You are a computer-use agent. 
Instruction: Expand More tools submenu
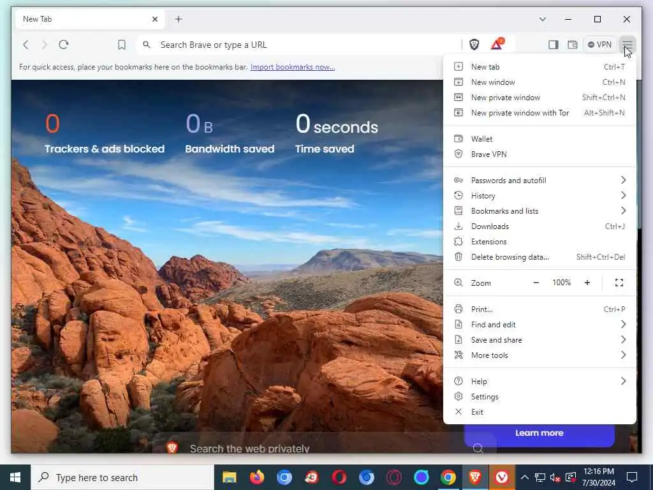(x=539, y=355)
